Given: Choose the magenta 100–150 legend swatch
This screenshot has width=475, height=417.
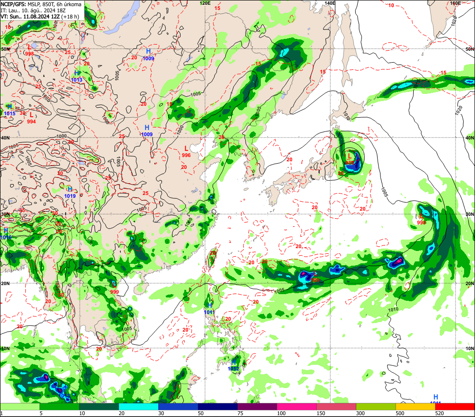Looking at the screenshot, I should tap(297, 407).
